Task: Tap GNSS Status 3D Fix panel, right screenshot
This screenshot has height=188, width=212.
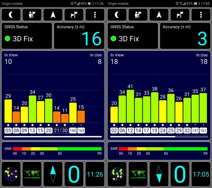Action: point(133,36)
